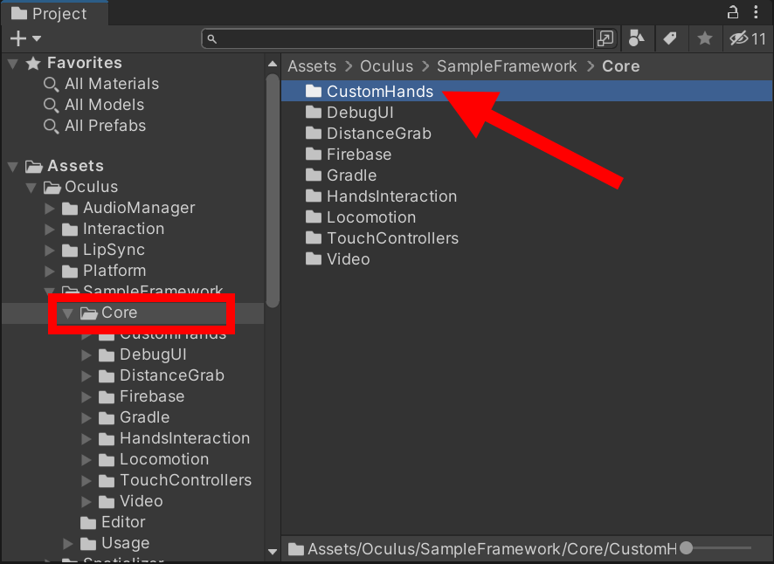The height and width of the screenshot is (564, 774).
Task: Expand the Usage folder arrow
Action: point(68,544)
